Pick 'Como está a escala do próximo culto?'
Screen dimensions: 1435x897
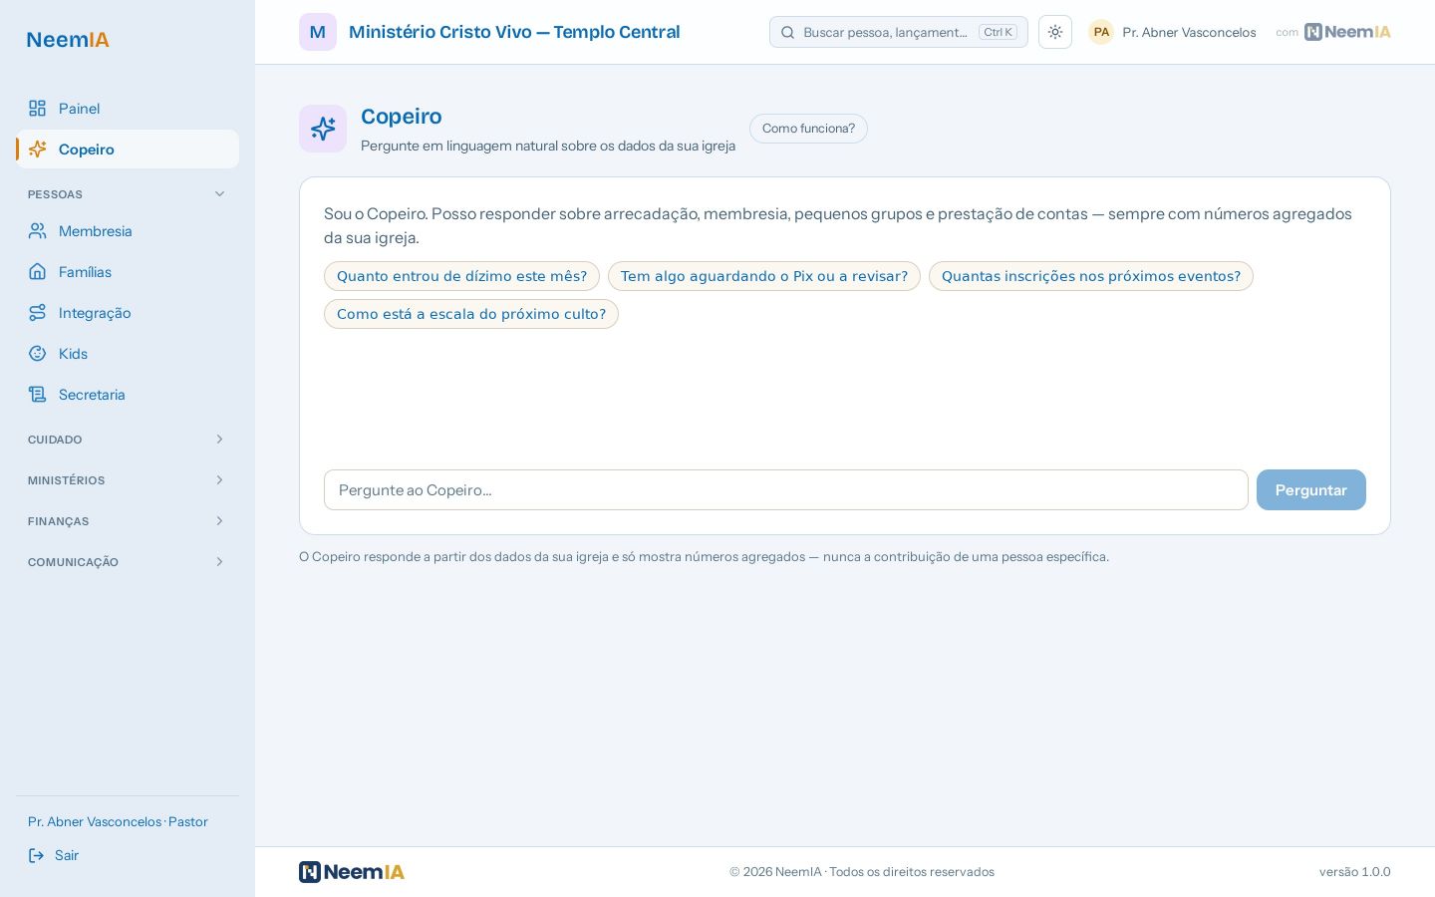(x=471, y=314)
